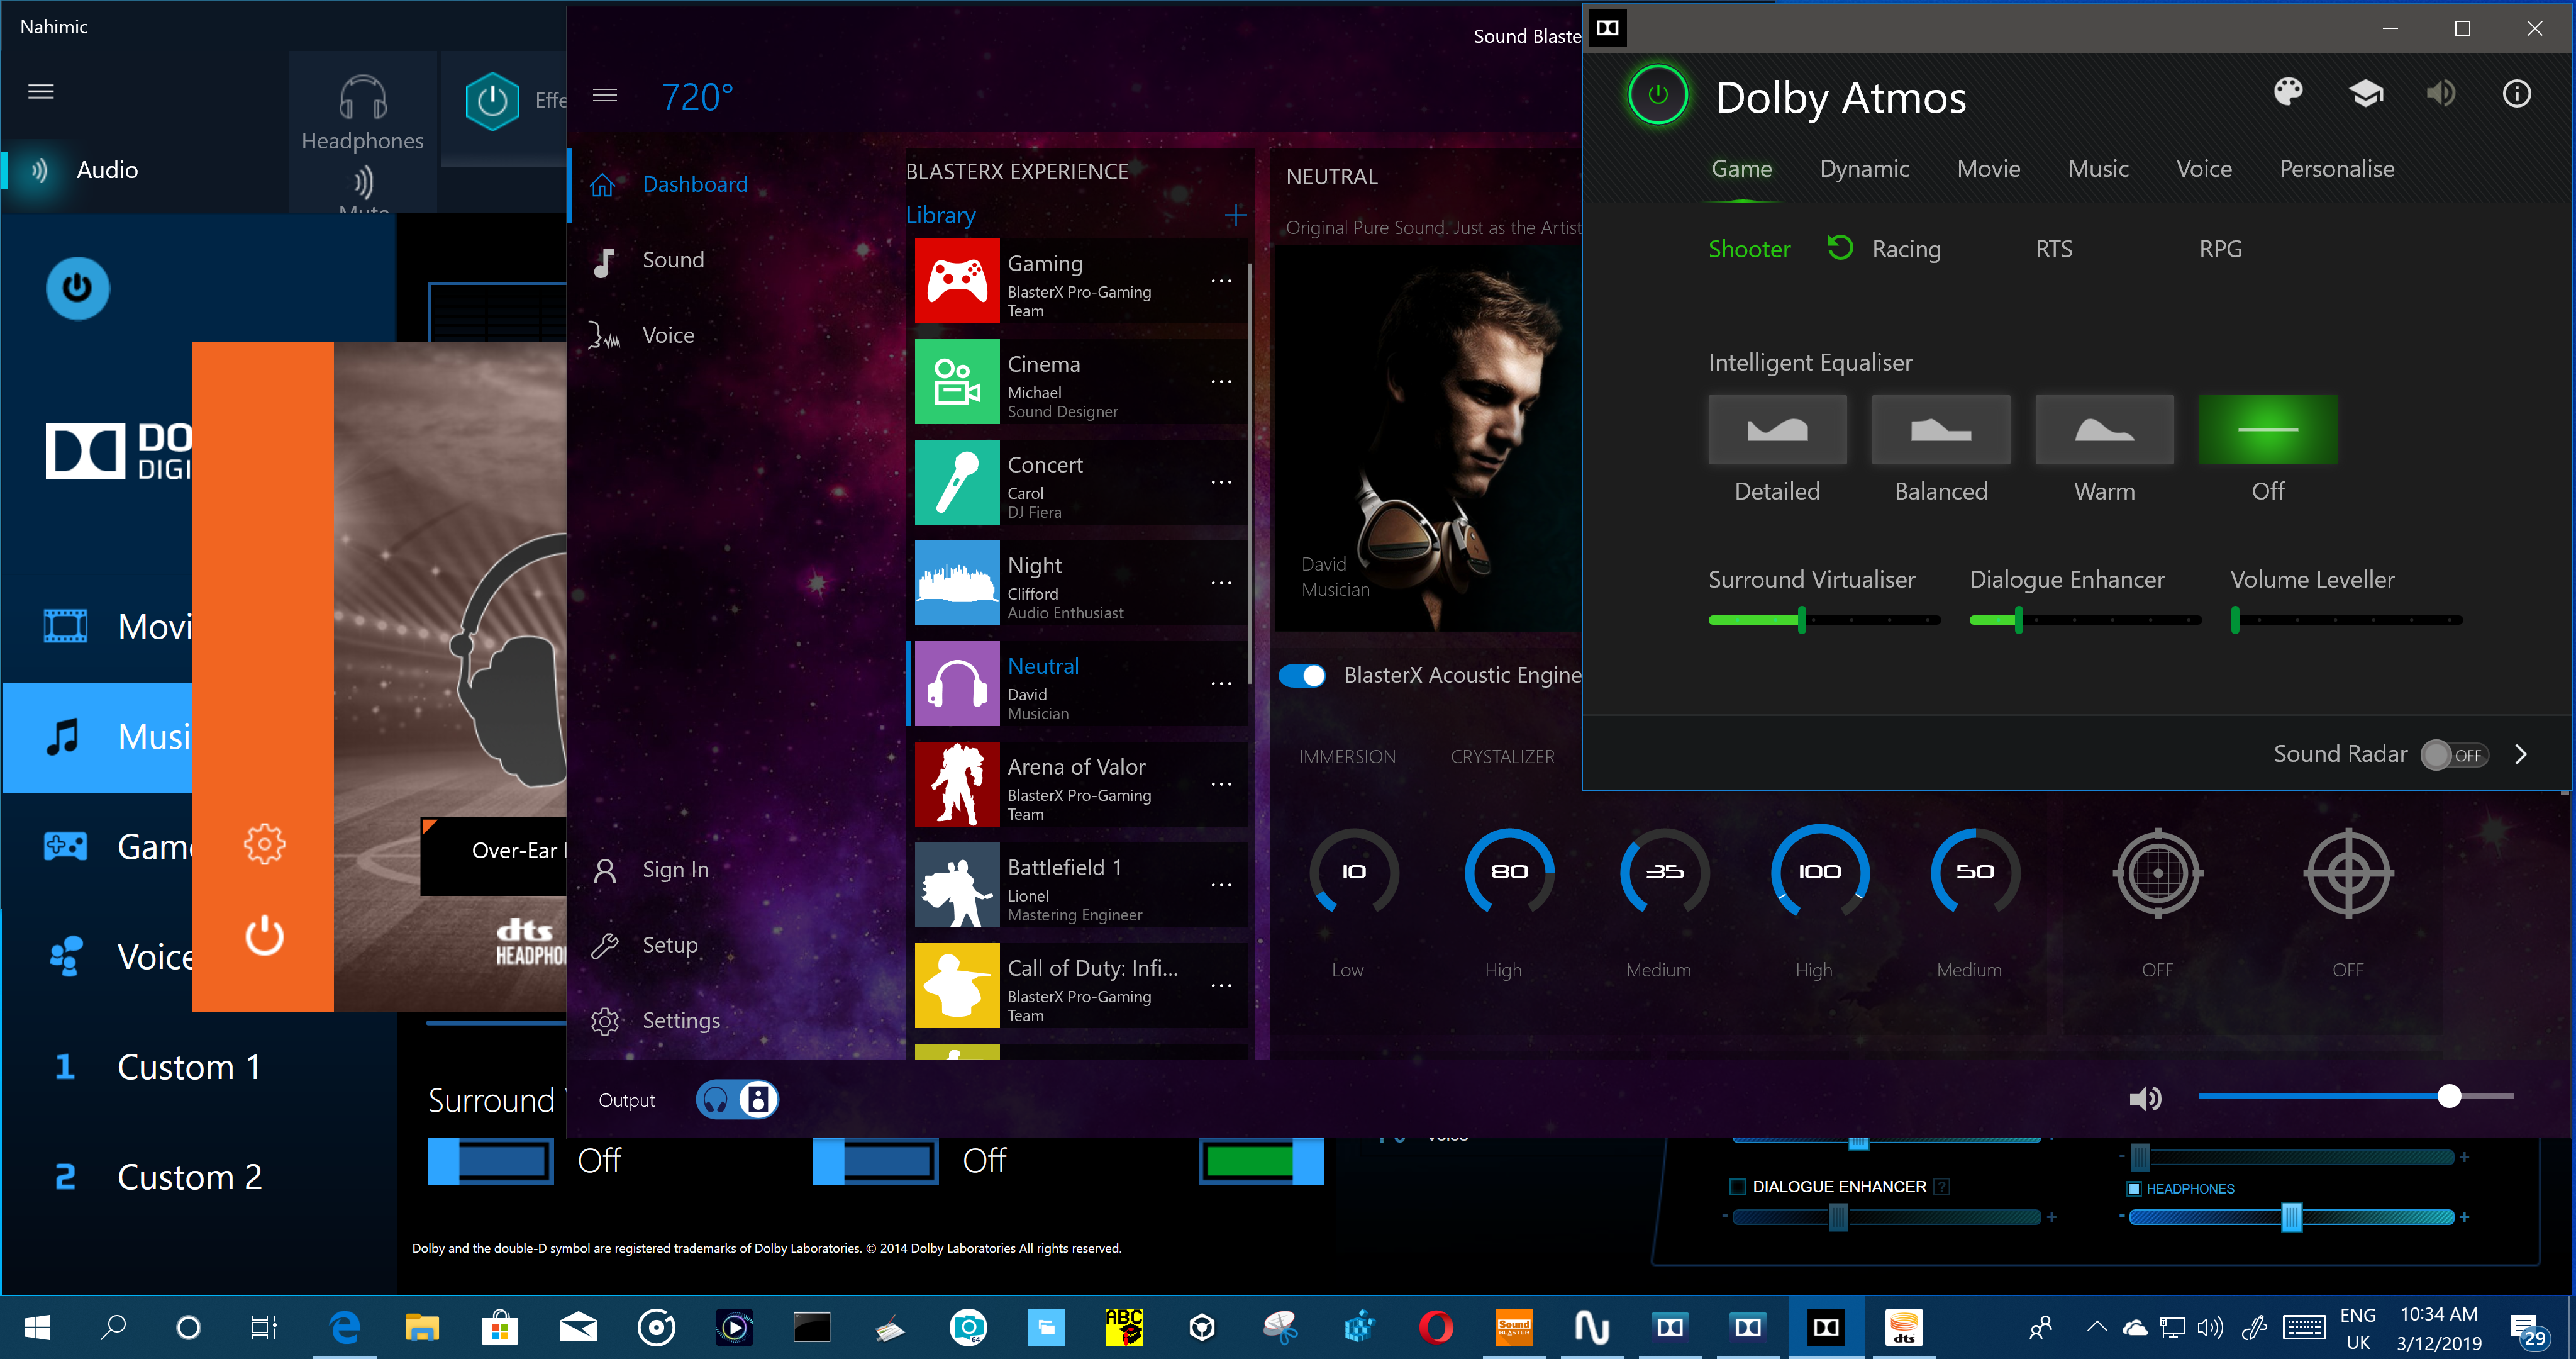
Task: Open the Personalise tab in Dolby Atmos
Action: [2336, 169]
